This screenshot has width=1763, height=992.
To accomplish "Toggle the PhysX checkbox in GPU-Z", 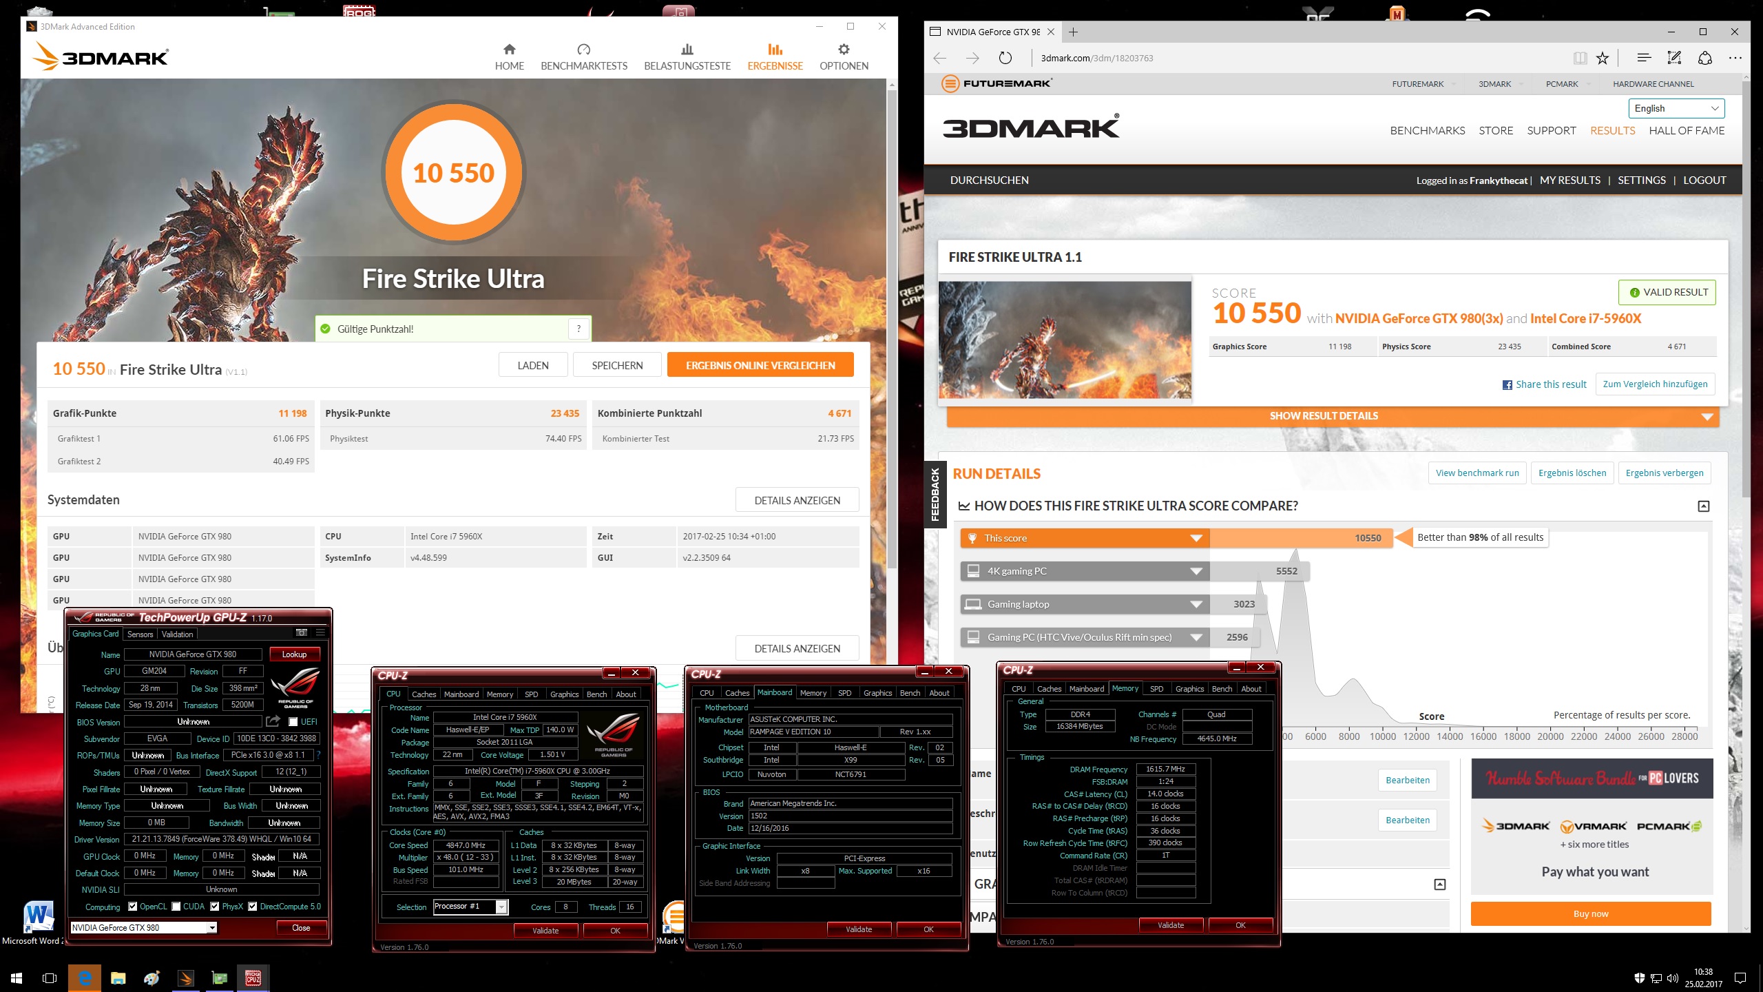I will click(215, 907).
